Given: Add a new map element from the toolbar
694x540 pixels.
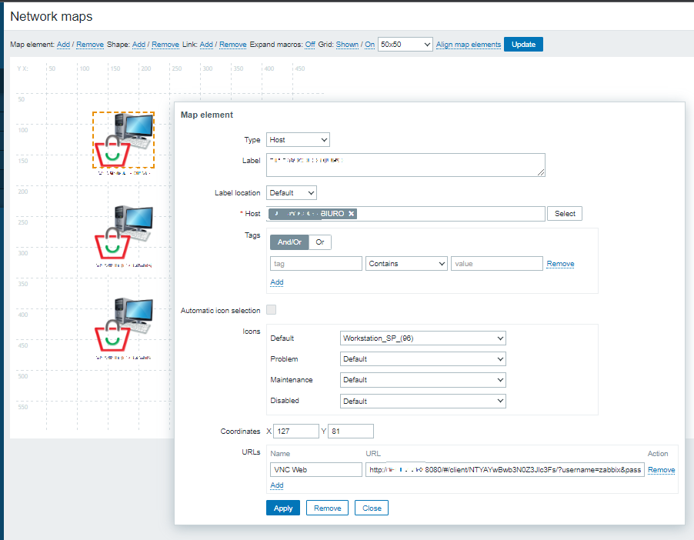Looking at the screenshot, I should [x=63, y=44].
